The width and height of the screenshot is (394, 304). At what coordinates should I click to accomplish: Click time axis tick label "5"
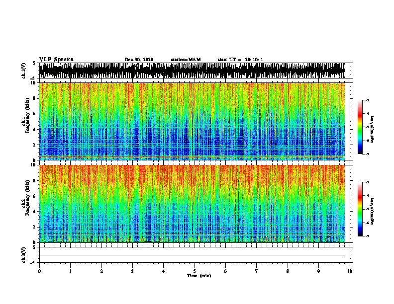[195, 271]
